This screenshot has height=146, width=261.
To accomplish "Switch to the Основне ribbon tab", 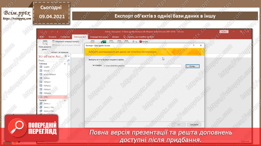I will (x=52, y=37).
